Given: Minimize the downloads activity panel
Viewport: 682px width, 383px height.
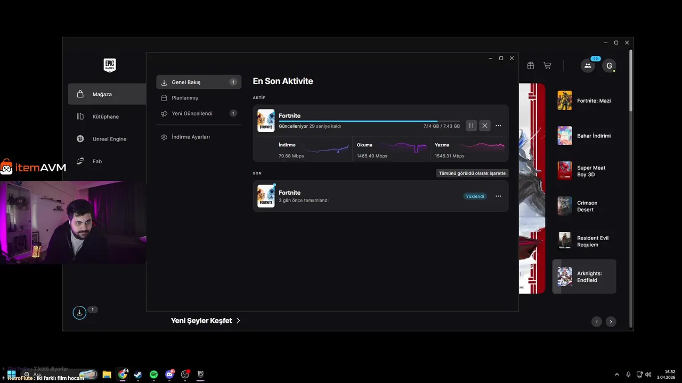Looking at the screenshot, I should (490, 58).
